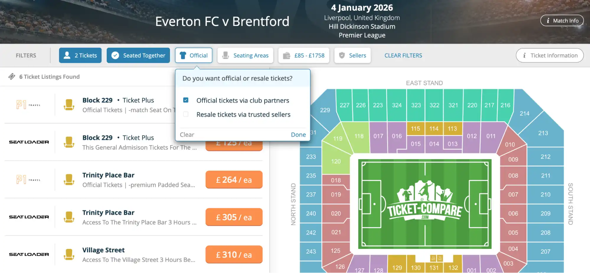This screenshot has width=590, height=273.
Task: Click CLEAR FILTERS to reset all filters
Action: tap(403, 55)
